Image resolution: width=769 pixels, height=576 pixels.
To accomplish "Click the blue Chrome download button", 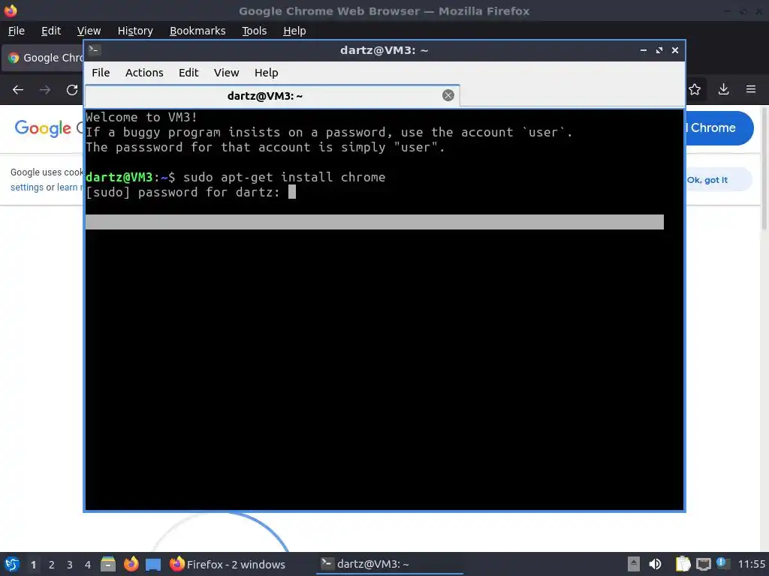I will pyautogui.click(x=719, y=127).
